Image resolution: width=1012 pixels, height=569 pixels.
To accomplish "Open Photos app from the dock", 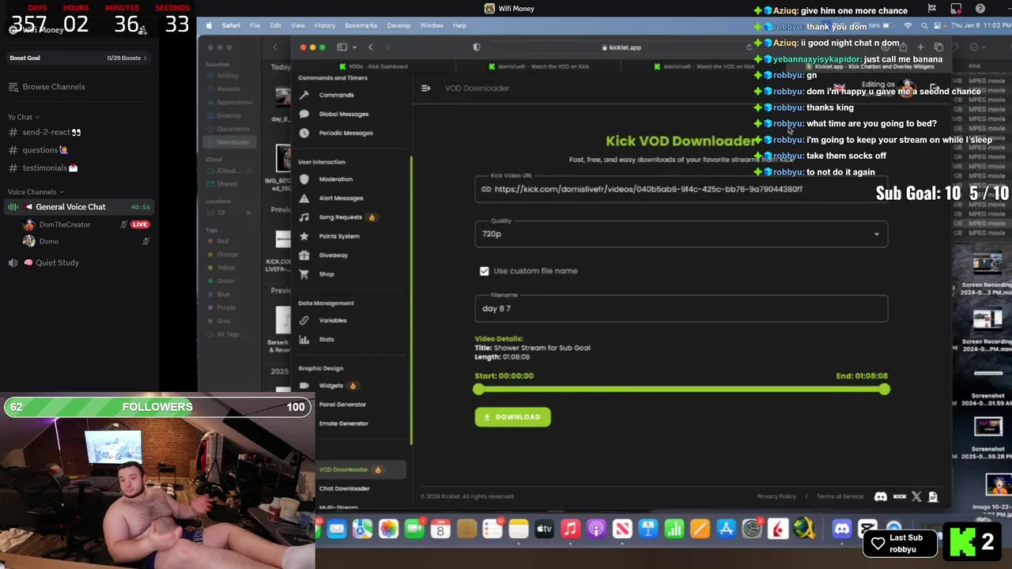I will [388, 529].
